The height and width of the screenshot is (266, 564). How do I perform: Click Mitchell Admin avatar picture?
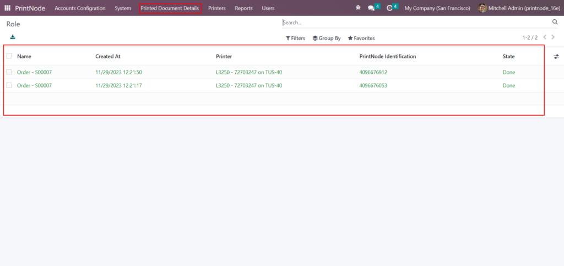tap(482, 8)
